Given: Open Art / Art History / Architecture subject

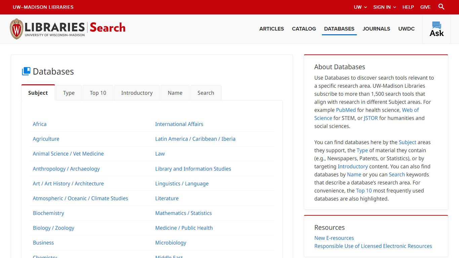Looking at the screenshot, I should click(x=68, y=183).
